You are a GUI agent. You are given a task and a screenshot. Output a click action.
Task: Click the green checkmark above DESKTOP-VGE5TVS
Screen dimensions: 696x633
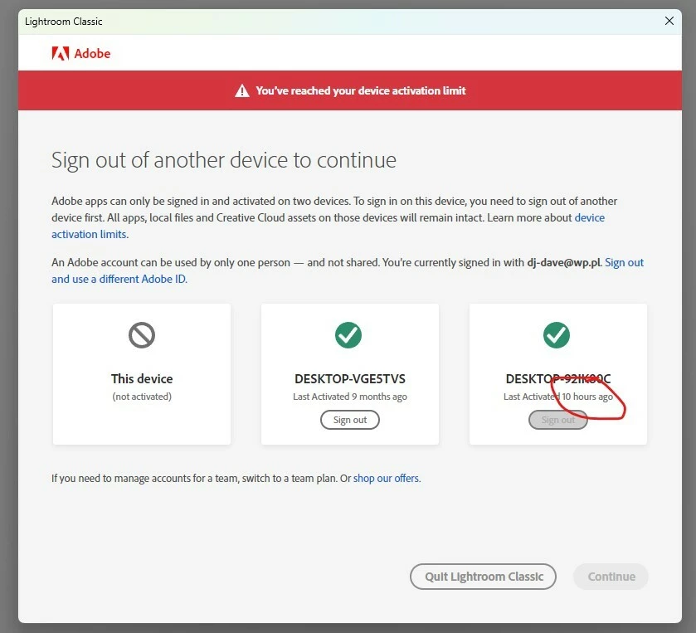[x=348, y=335]
